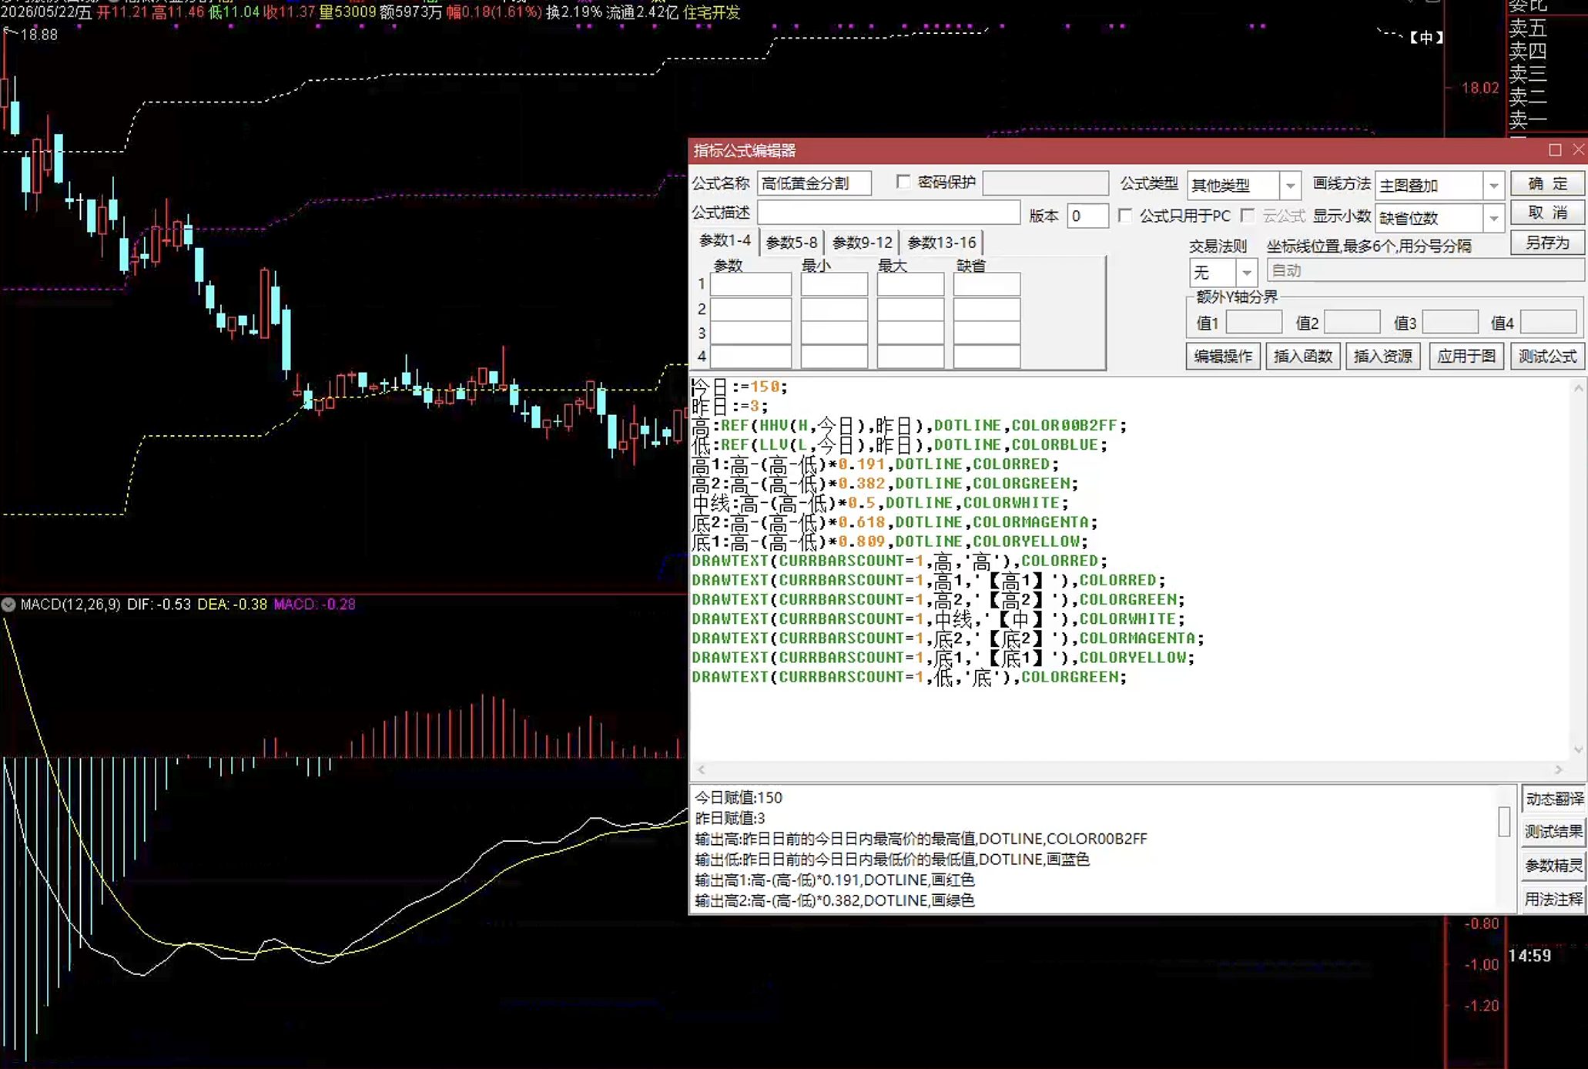Click the 用法注释 side button

(x=1554, y=899)
